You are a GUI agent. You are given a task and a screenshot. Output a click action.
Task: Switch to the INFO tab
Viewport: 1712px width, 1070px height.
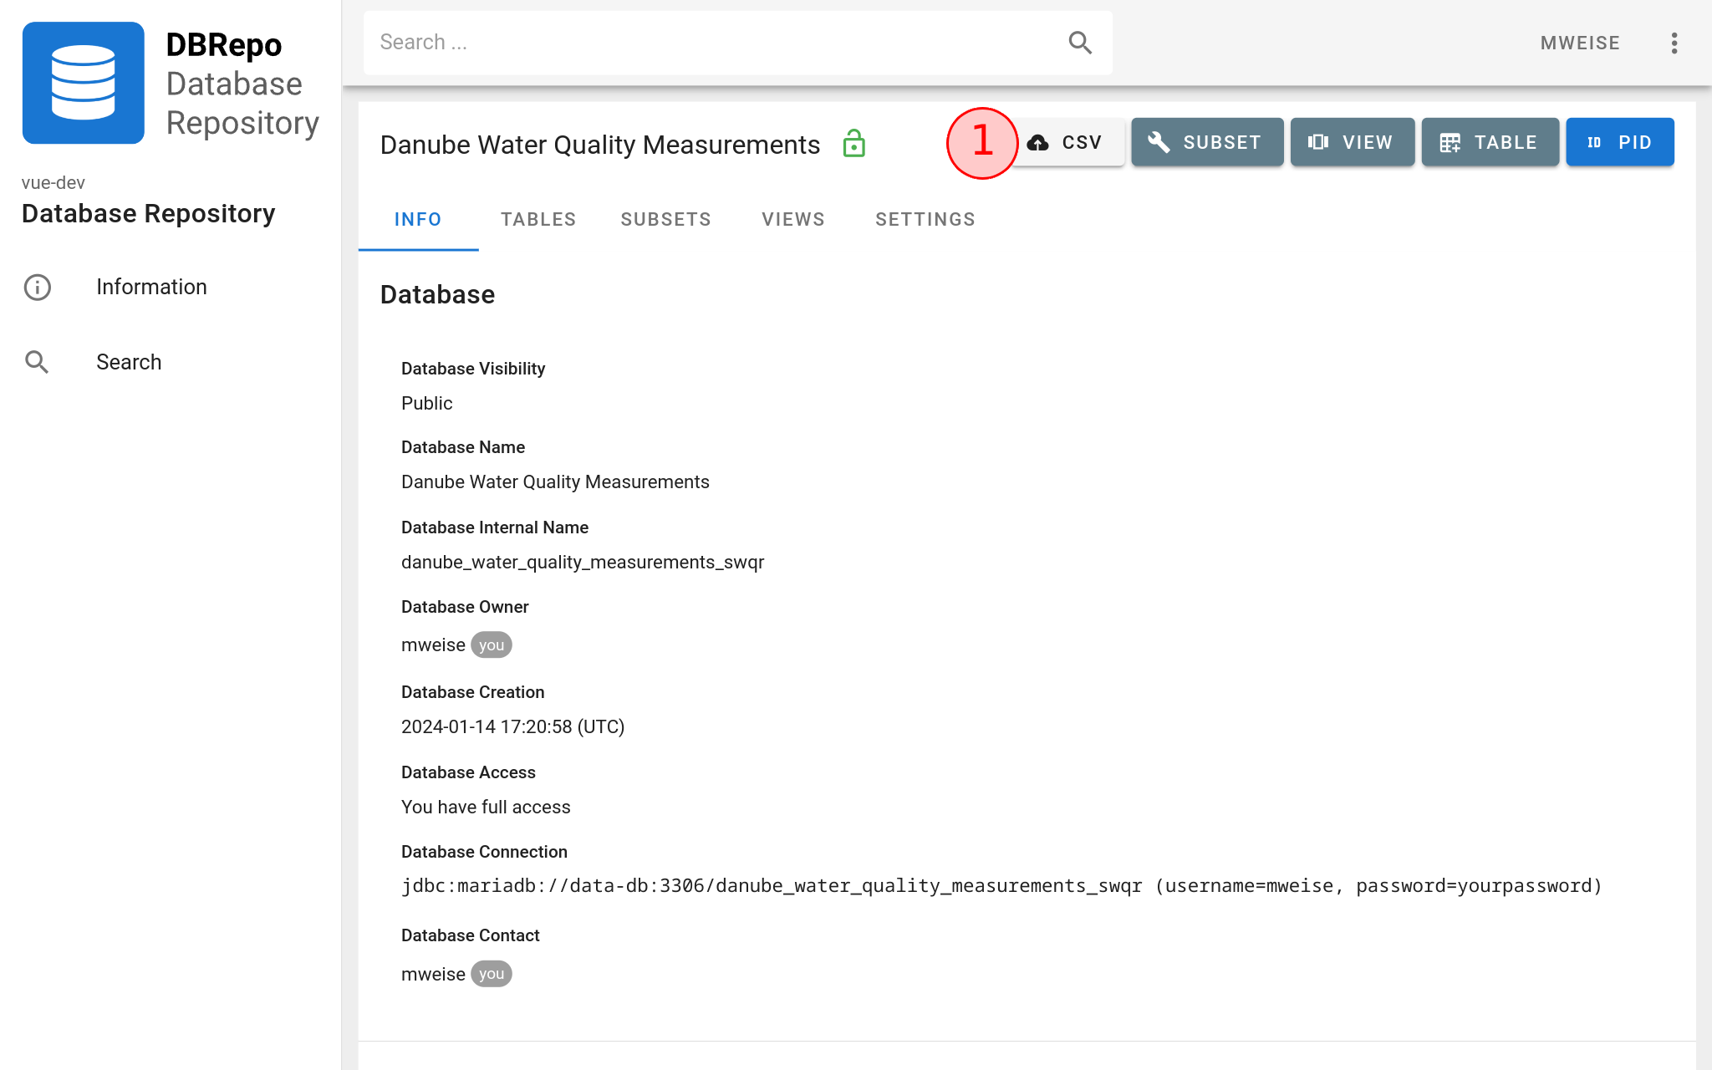[418, 219]
